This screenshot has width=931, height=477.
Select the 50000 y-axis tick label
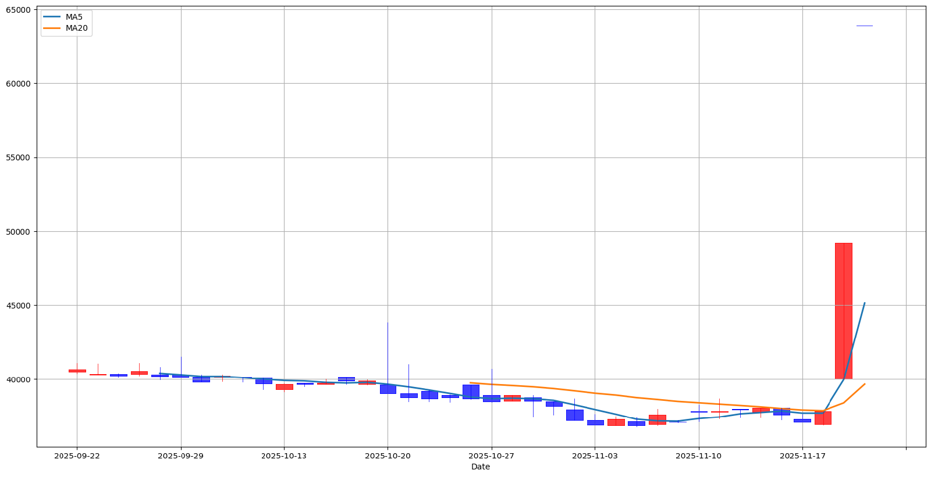tap(18, 232)
